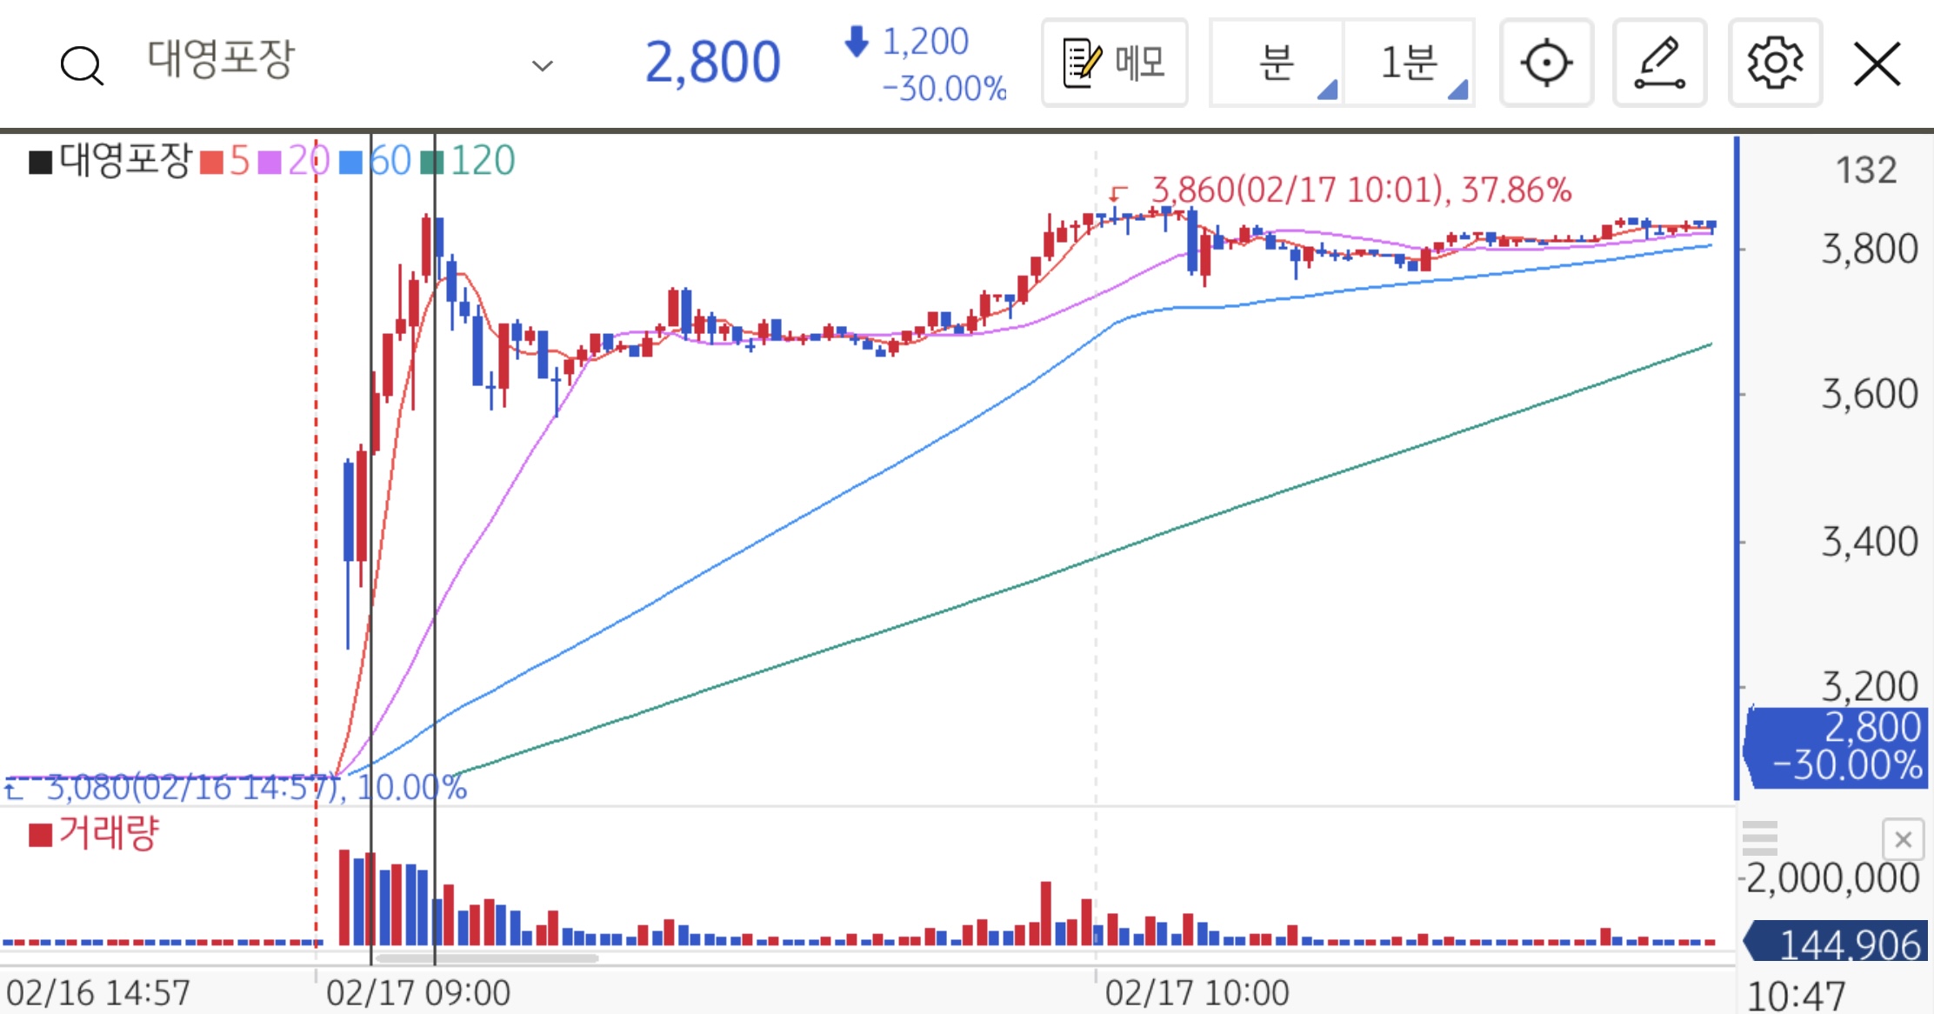Click the volume panel resize handle lines
This screenshot has height=1014, width=1934.
[1760, 838]
